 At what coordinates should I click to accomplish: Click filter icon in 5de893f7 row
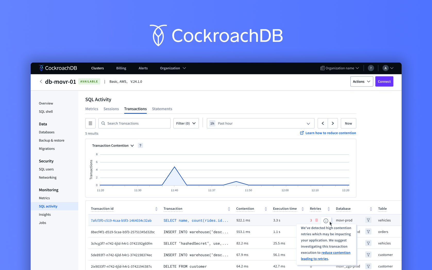[368, 255]
